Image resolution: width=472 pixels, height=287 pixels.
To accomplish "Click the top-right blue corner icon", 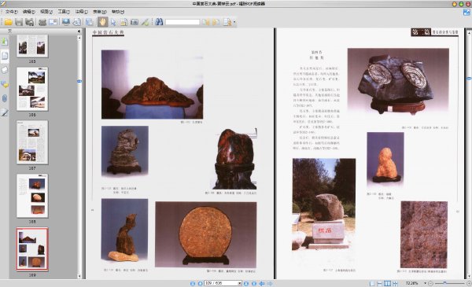I will point(466,13).
